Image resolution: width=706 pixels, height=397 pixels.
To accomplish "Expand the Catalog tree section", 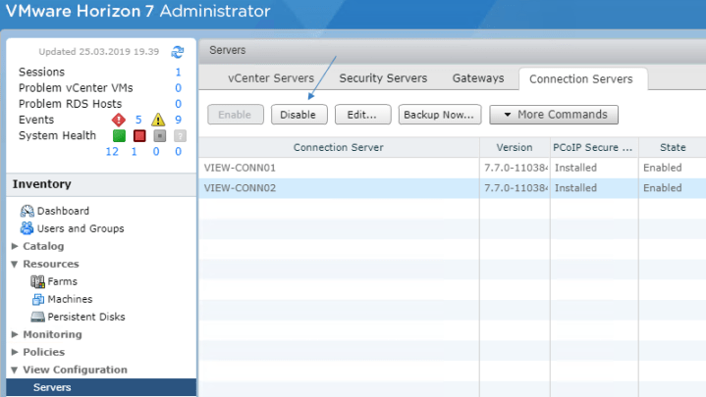I will (15, 246).
